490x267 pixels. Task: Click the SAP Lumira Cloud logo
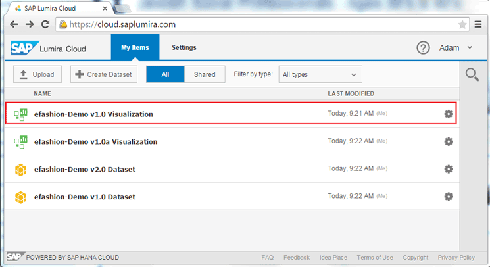point(49,49)
